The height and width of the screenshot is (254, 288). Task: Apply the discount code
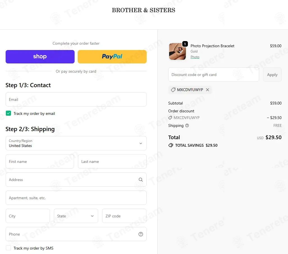[x=272, y=75]
